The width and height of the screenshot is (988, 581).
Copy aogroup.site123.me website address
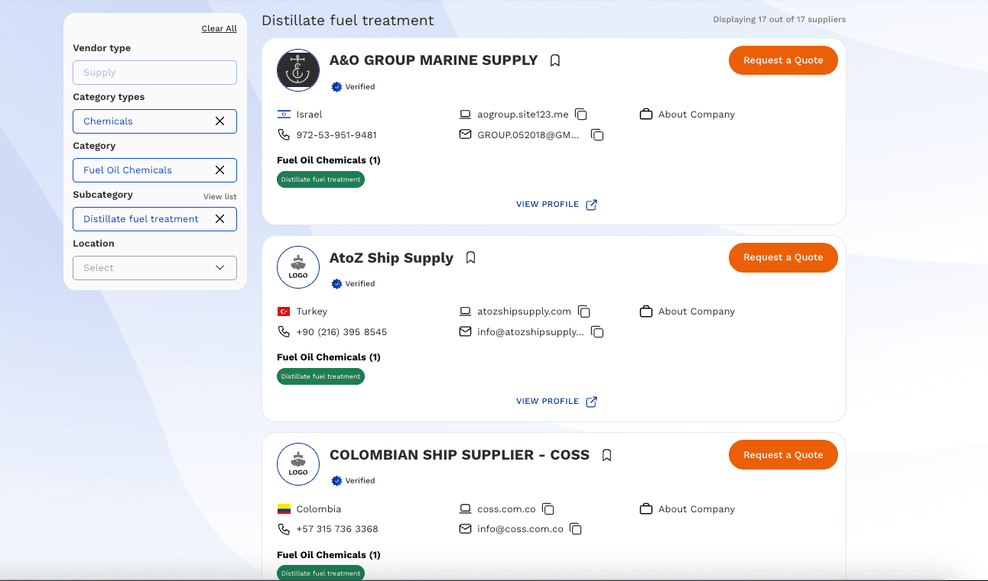pyautogui.click(x=581, y=115)
